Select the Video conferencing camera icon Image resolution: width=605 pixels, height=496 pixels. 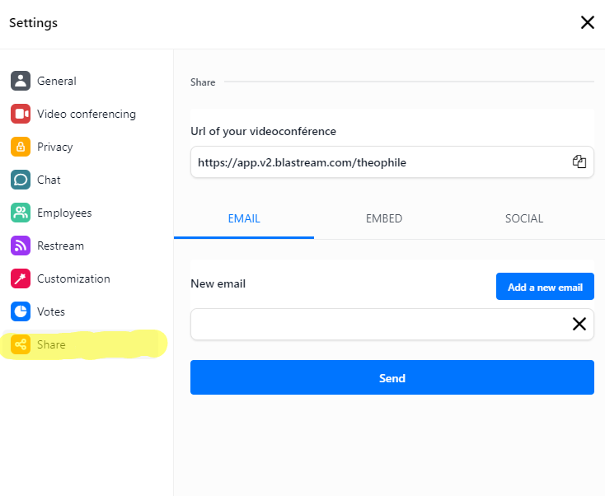pos(21,114)
